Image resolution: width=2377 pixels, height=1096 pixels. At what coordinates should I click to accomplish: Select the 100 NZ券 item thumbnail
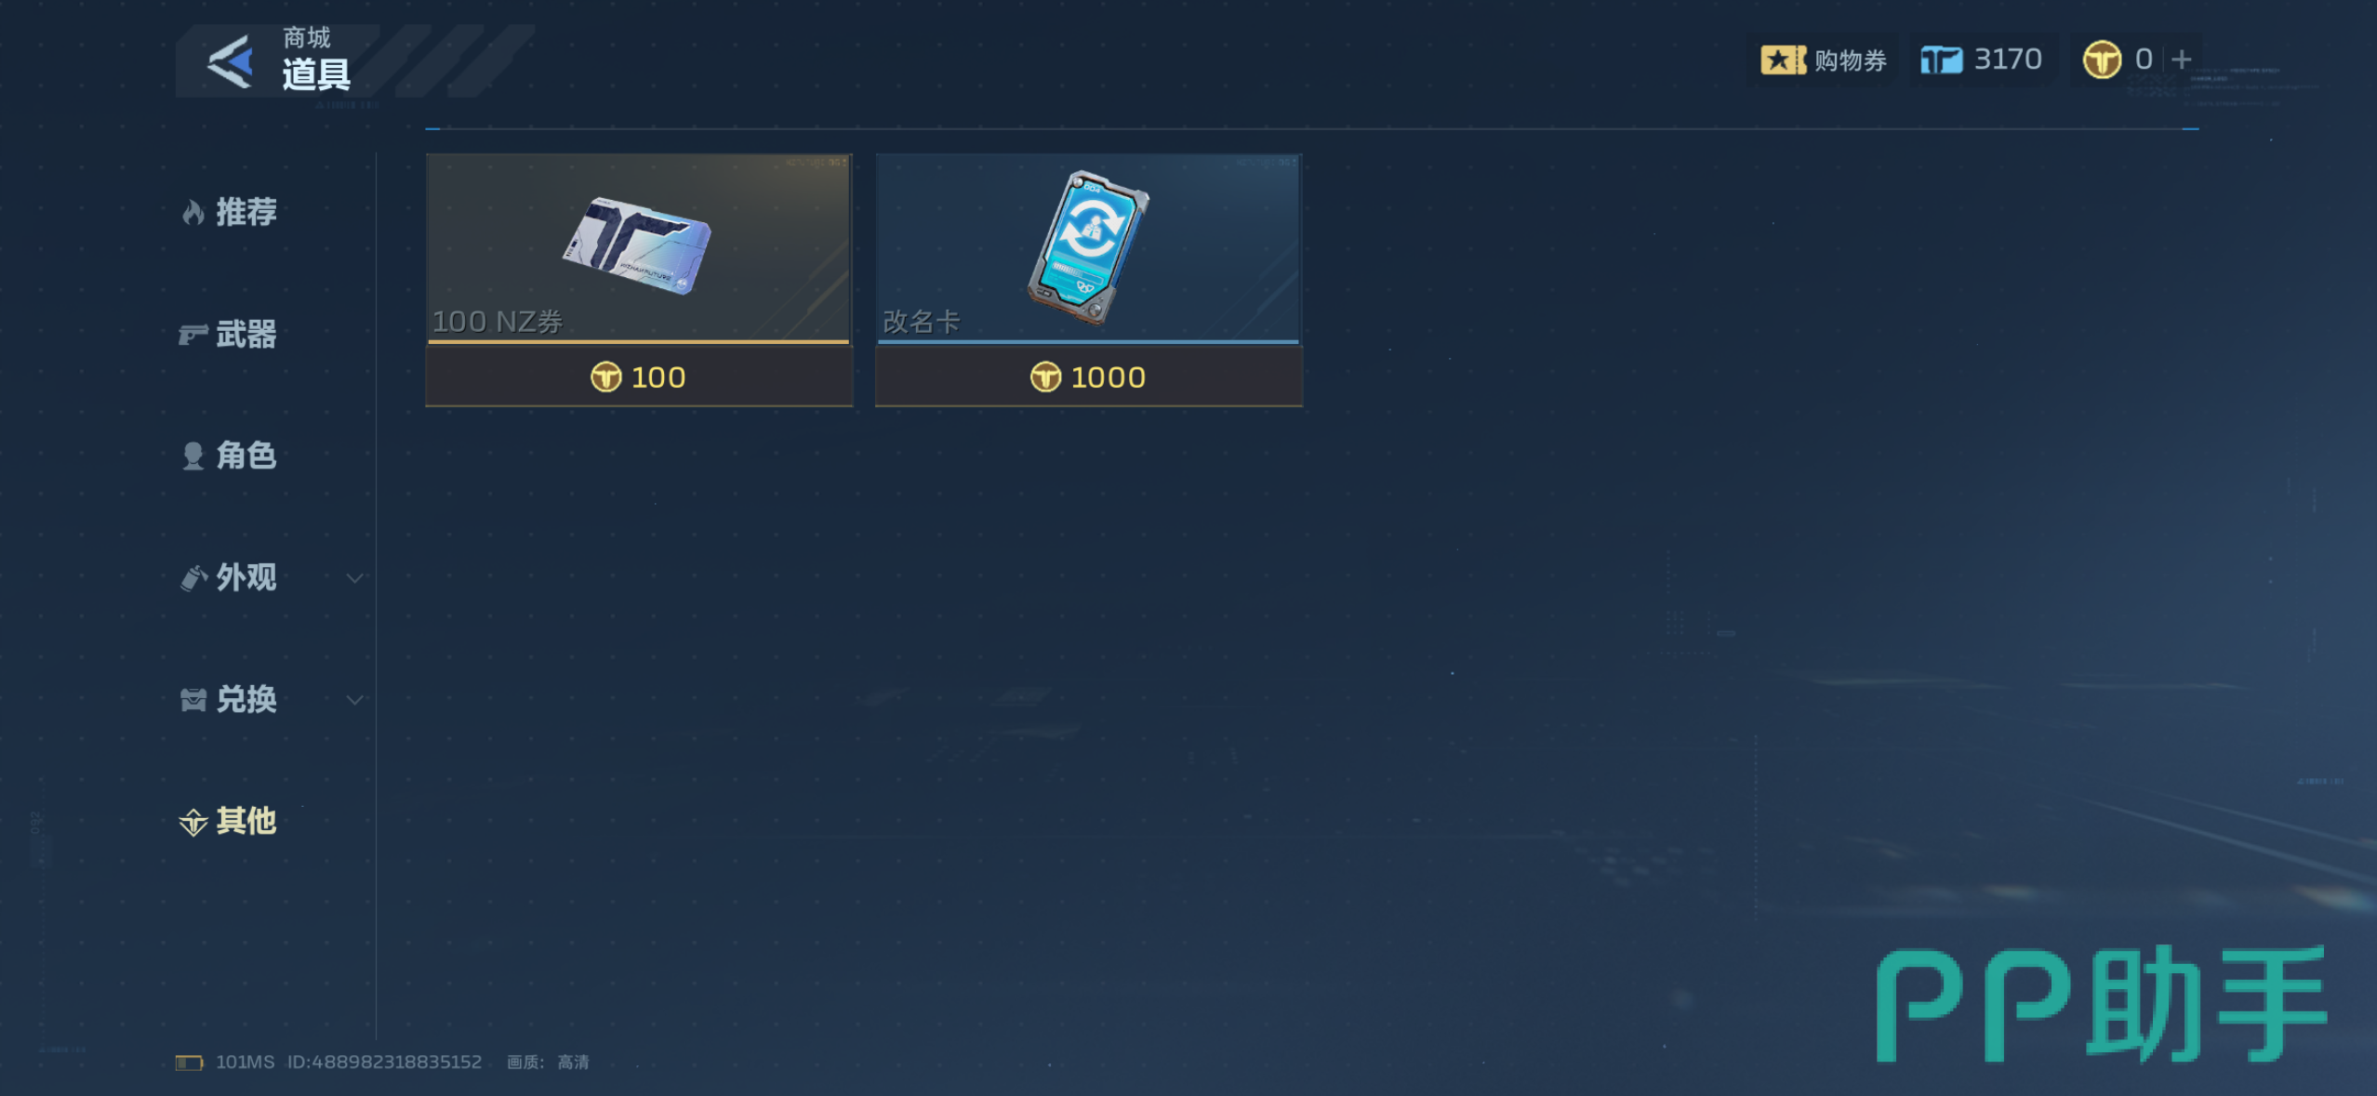[x=640, y=248]
